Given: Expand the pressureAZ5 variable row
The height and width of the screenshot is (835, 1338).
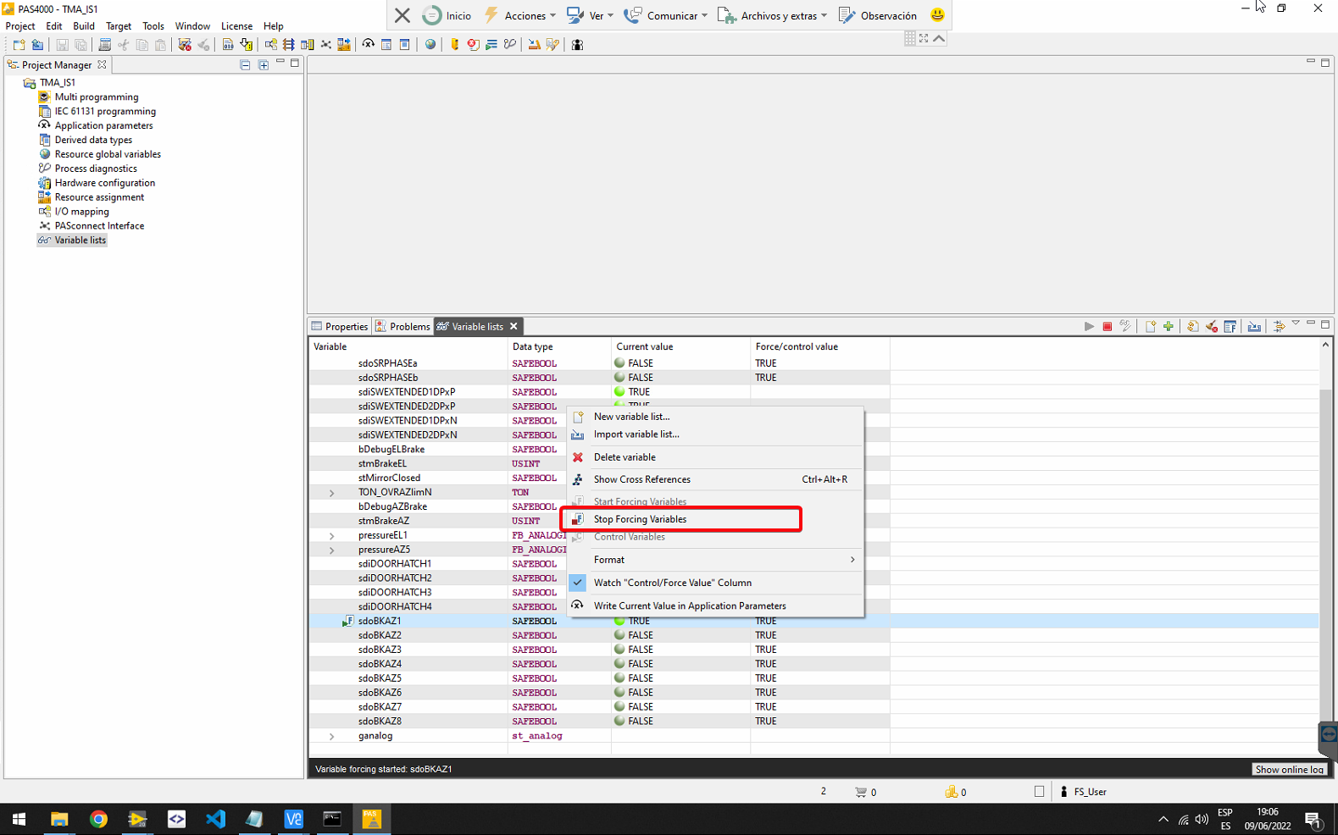Looking at the screenshot, I should 331,550.
